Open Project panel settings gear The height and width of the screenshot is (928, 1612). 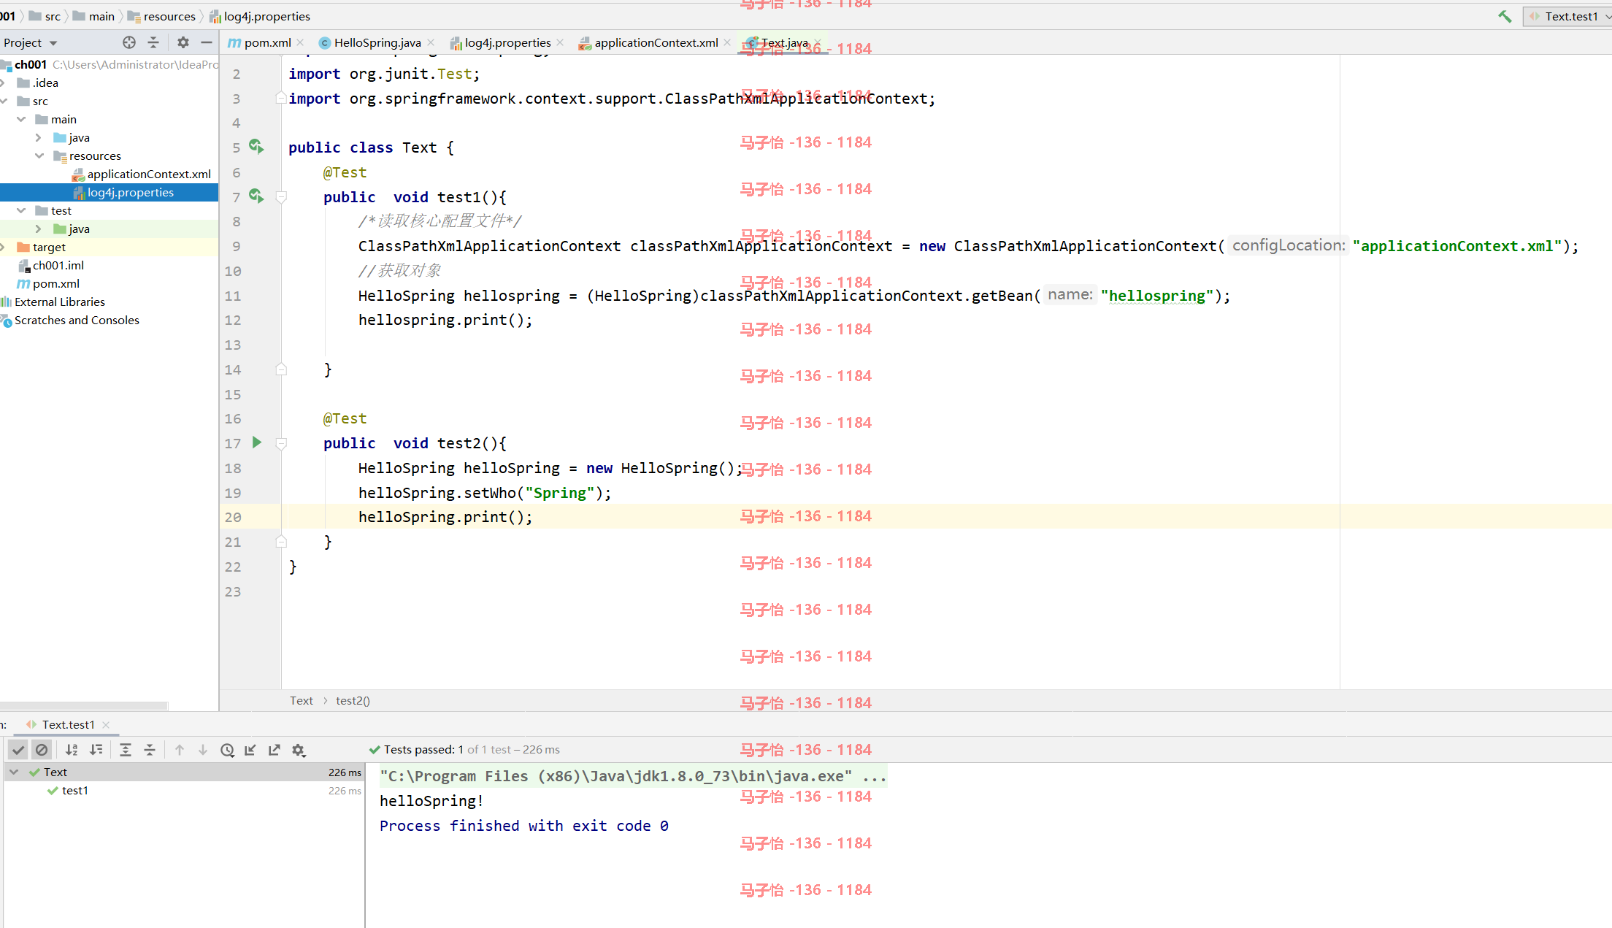pos(183,42)
